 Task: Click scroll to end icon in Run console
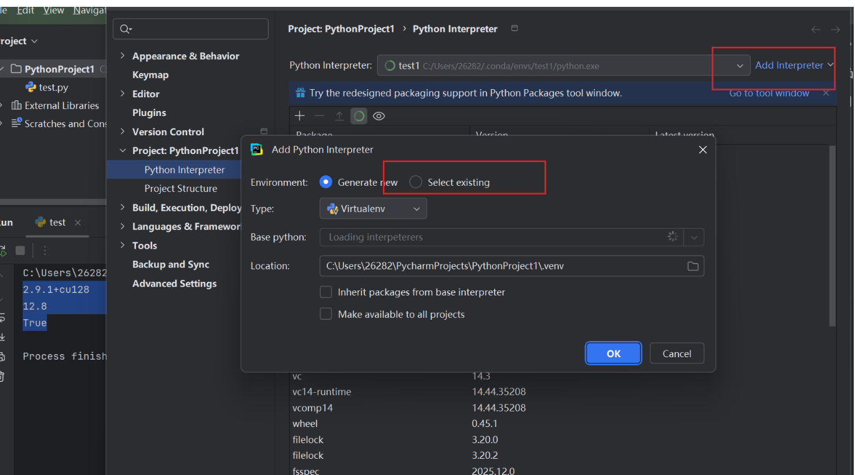tap(2, 337)
